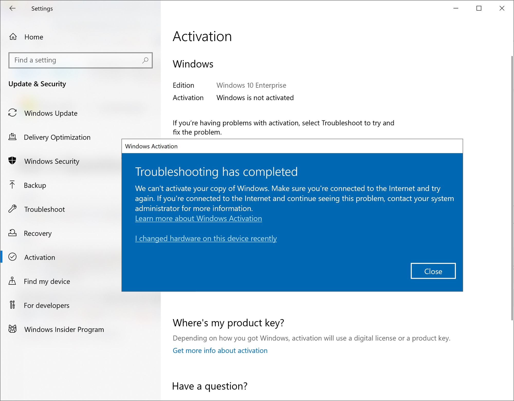Screen dimensions: 514x401
Task: Close the troubleshooting dialog
Action: pyautogui.click(x=433, y=271)
